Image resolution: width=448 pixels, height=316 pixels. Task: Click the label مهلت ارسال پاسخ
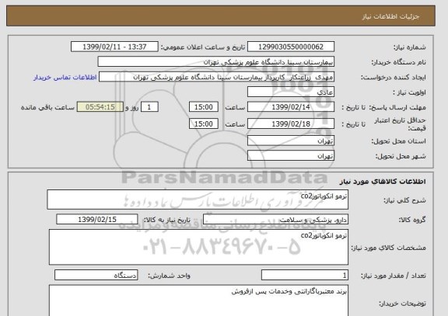397,107
